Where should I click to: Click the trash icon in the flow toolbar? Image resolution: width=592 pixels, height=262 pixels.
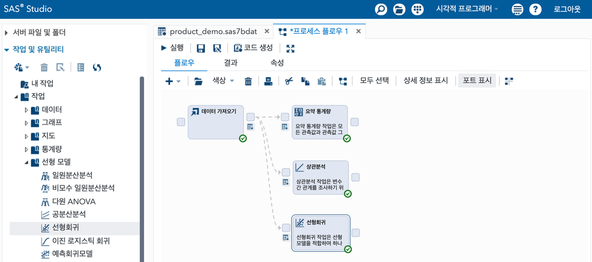[248, 81]
